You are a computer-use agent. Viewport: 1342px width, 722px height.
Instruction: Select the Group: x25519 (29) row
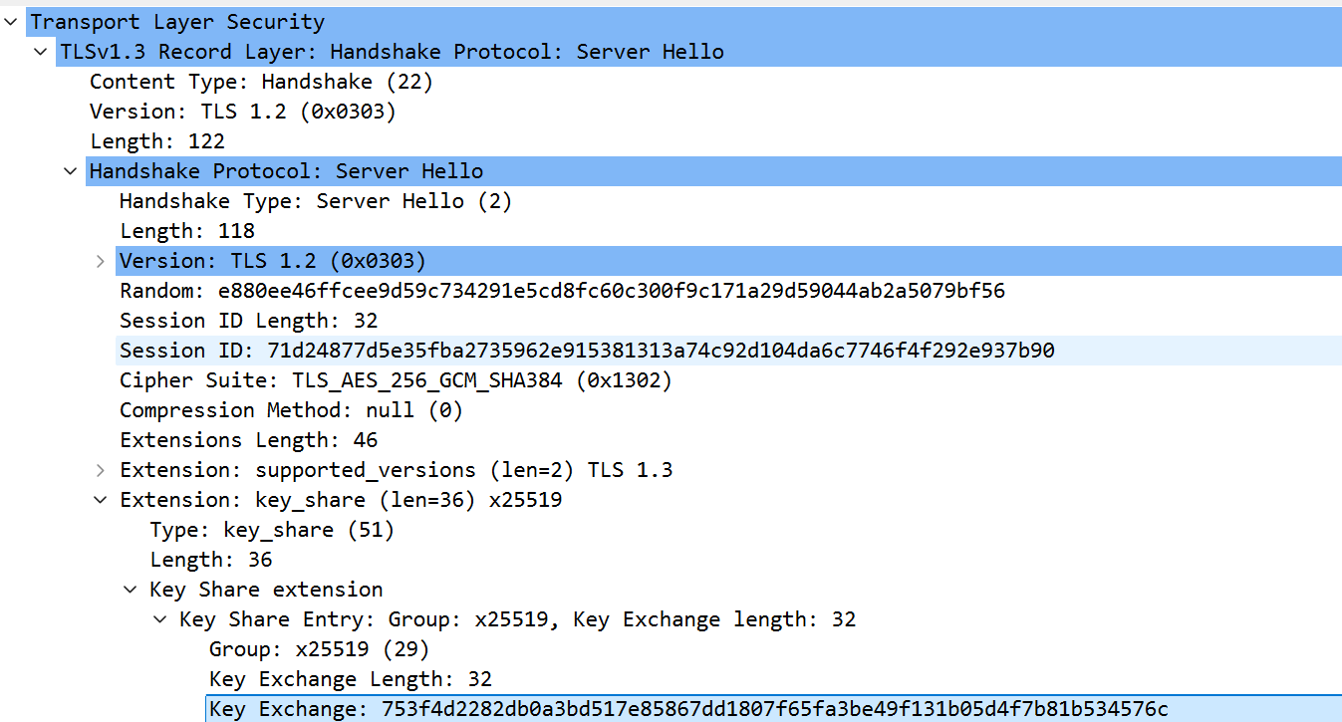point(319,649)
